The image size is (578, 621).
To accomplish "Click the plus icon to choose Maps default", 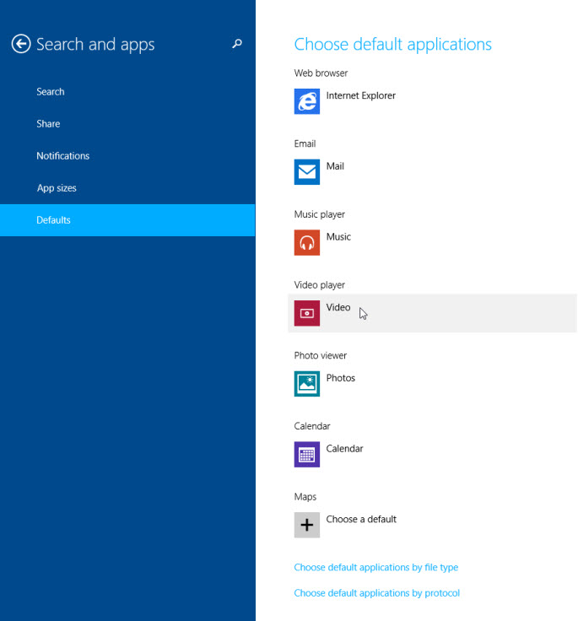I will click(306, 525).
